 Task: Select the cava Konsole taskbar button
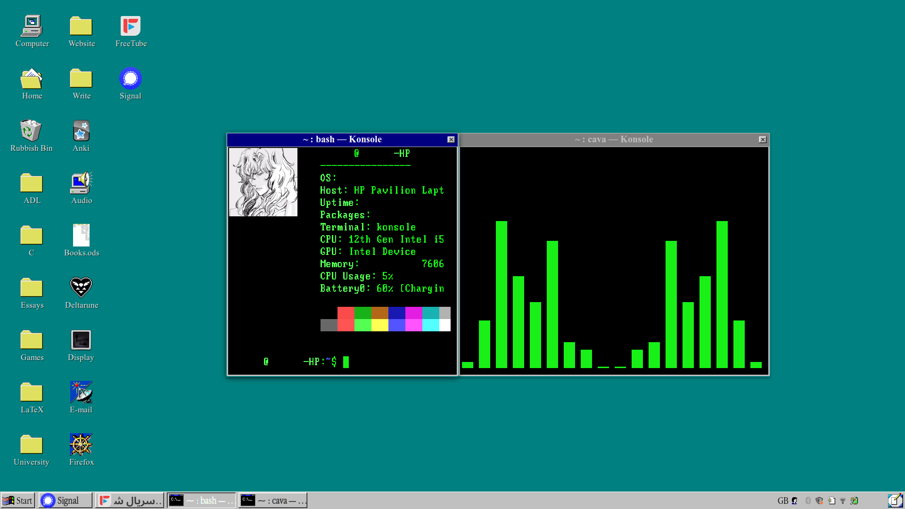point(273,501)
